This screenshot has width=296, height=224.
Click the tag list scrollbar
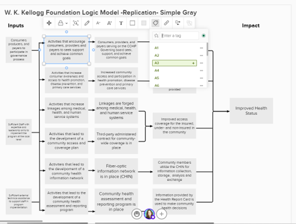[x=207, y=49]
